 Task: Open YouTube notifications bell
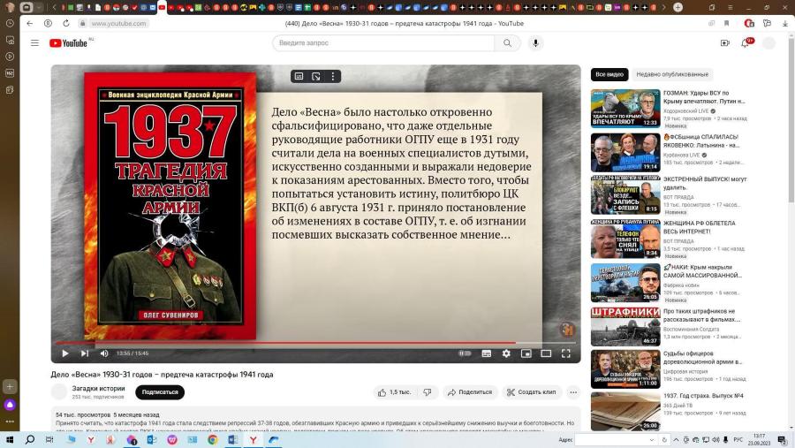745,43
